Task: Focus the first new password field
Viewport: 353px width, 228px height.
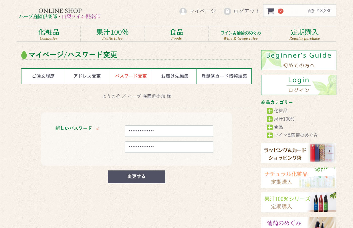Action: click(169, 131)
